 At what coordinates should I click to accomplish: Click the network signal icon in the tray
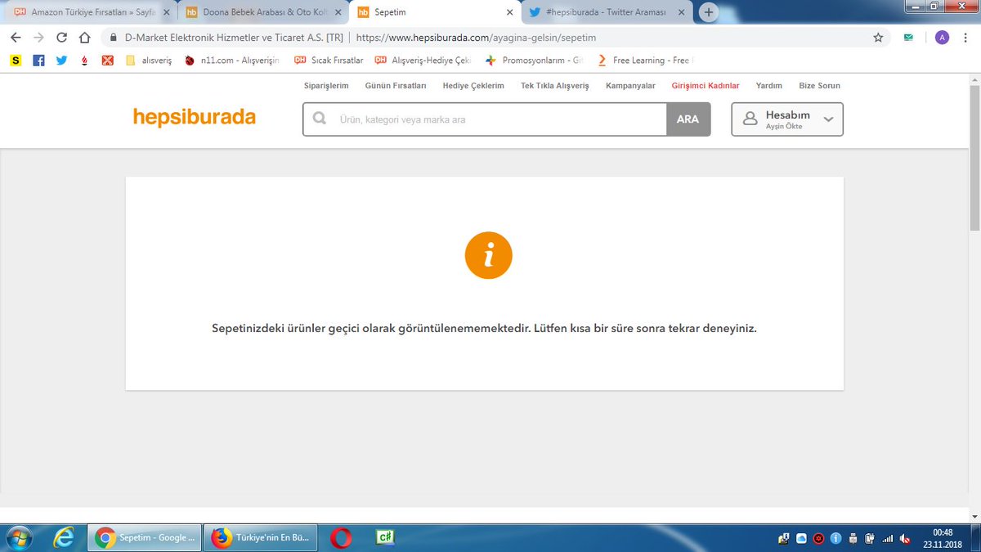click(x=888, y=538)
